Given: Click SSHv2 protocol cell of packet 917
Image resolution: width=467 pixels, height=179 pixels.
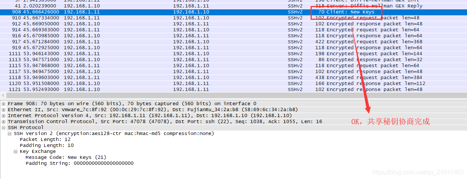Looking at the screenshot, I should click(x=295, y=42).
